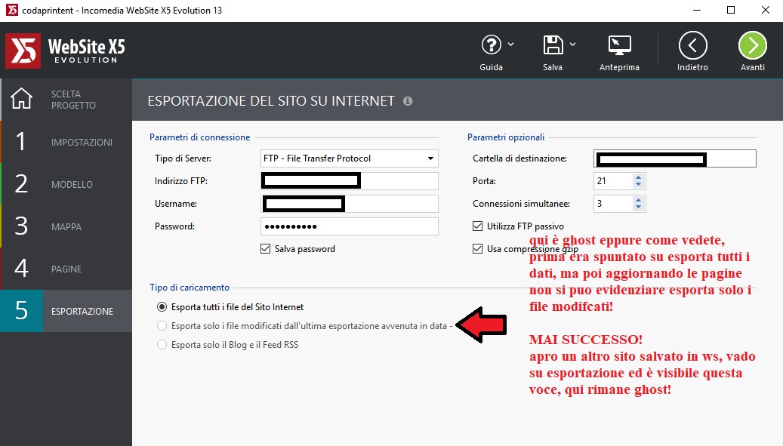Minimize the WebSite X5 window
783x446 pixels.
(697, 10)
